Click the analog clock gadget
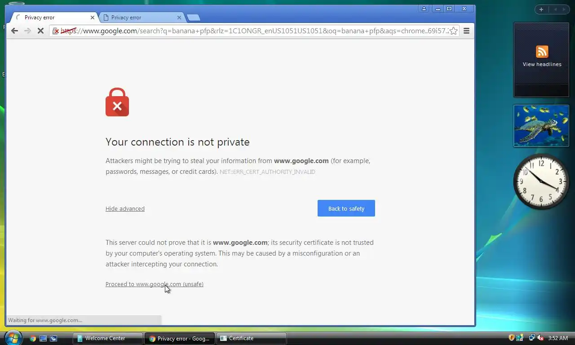The width and height of the screenshot is (575, 345). point(541,181)
